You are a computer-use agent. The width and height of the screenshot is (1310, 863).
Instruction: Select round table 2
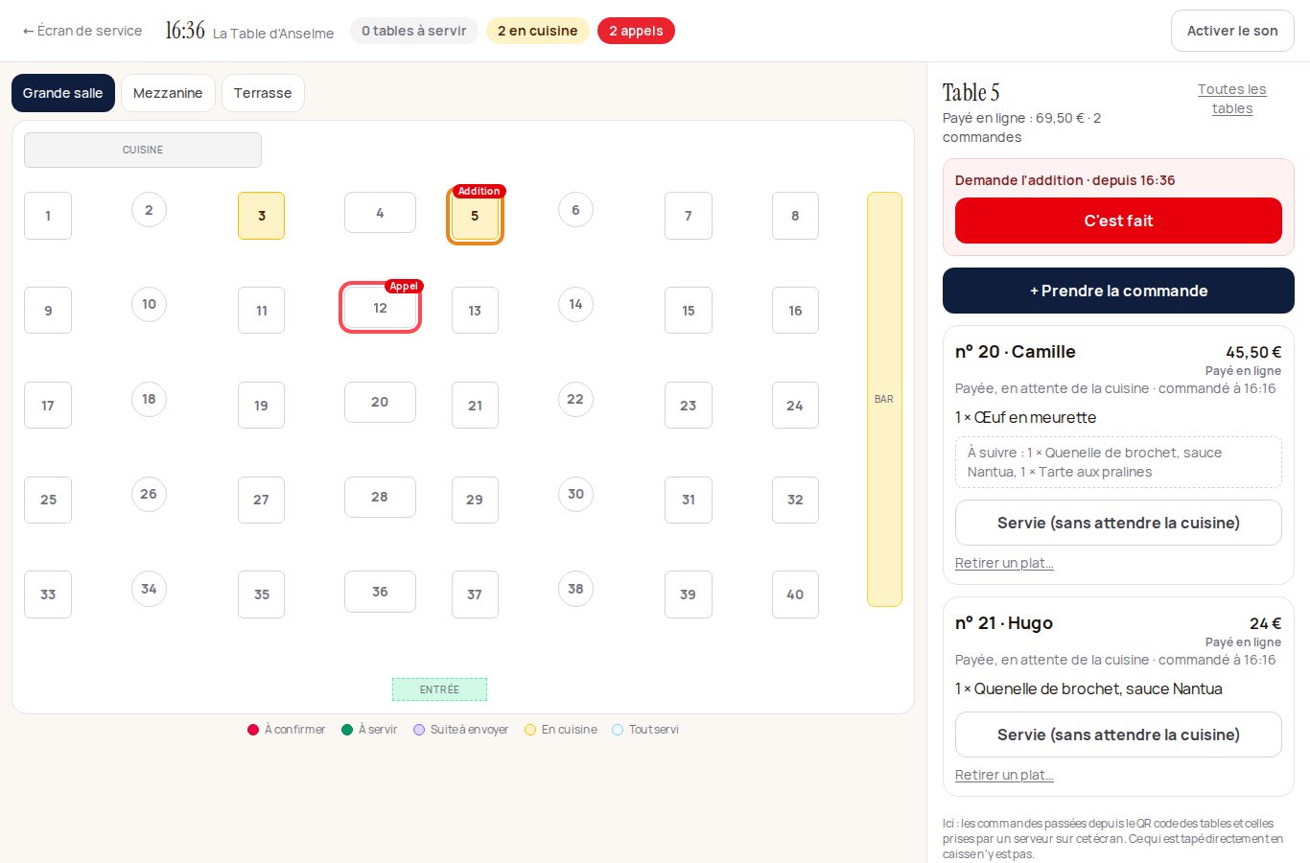[149, 210]
